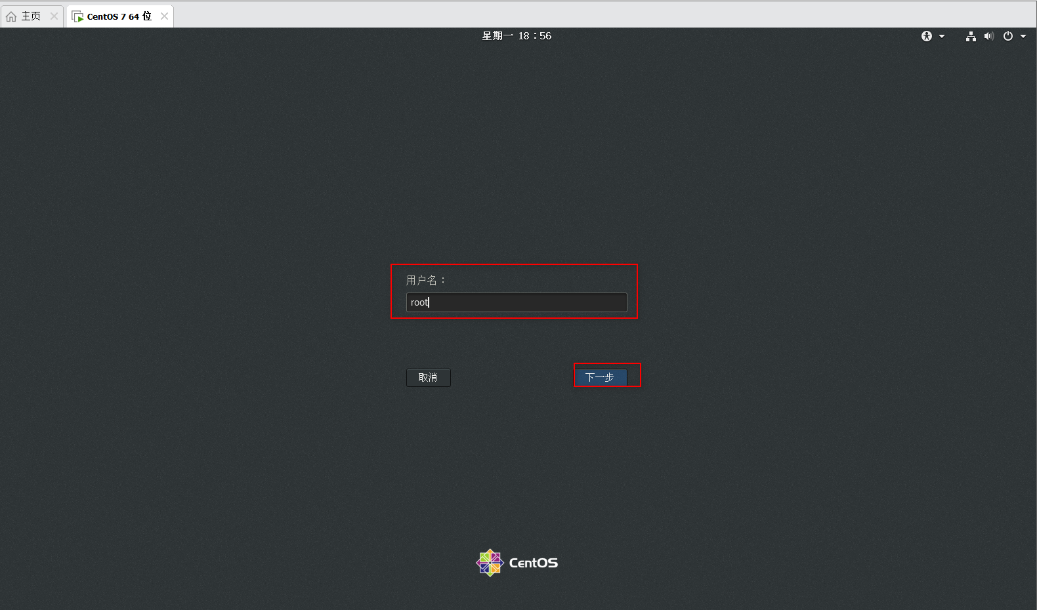The image size is (1037, 610).
Task: Click the VM running icon on CentOS tab
Action: tap(77, 16)
